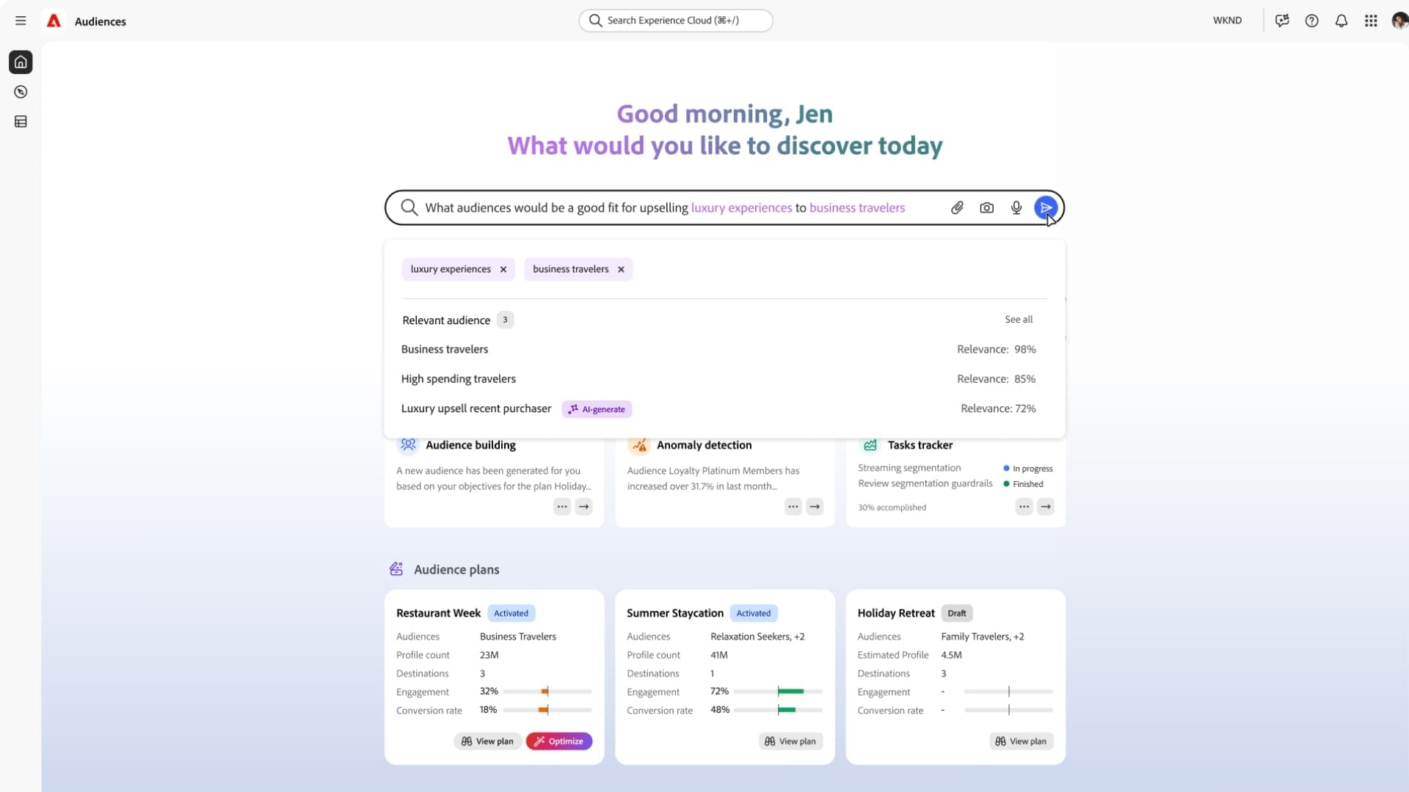Screen dimensions: 1409x792
Task: View plan for Restaurant Week
Action: (487, 741)
